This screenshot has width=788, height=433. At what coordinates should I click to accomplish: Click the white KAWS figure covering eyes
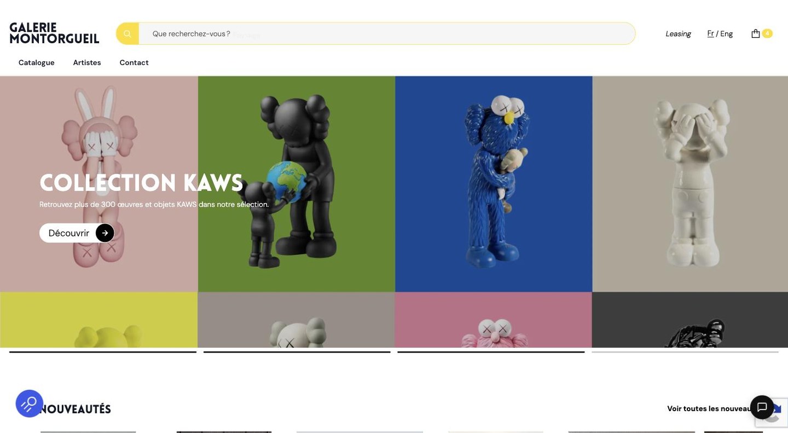[692, 183]
